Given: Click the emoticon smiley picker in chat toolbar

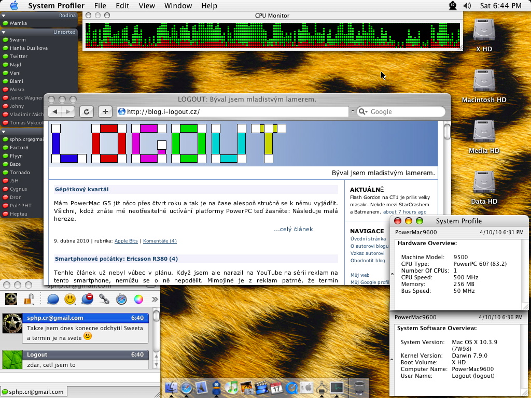Looking at the screenshot, I should [70, 299].
